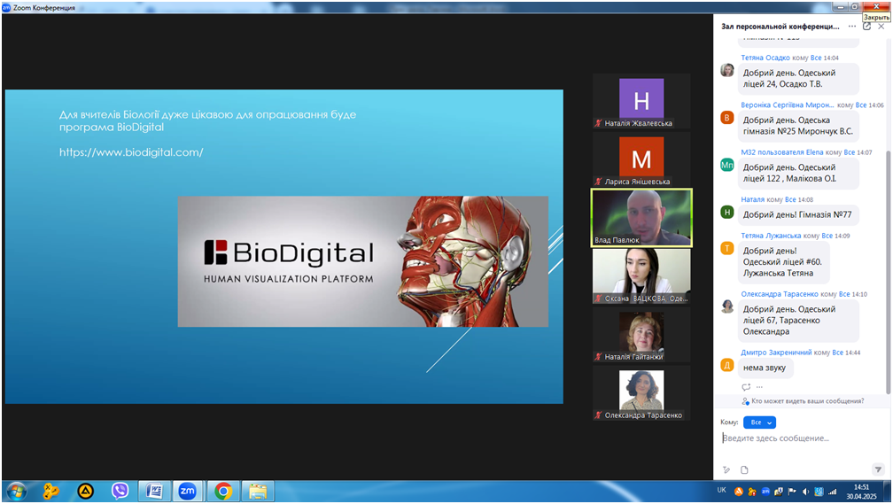This screenshot has height=504, width=893.
Task: Open the yellow hexagon tools app in taskbar
Action: [x=51, y=492]
